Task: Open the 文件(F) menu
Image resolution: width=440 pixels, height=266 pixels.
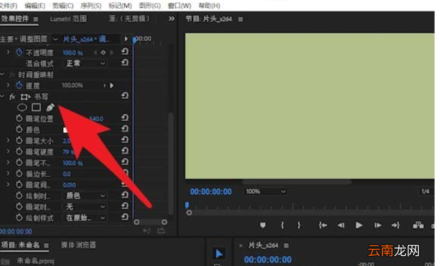Action: pos(8,5)
